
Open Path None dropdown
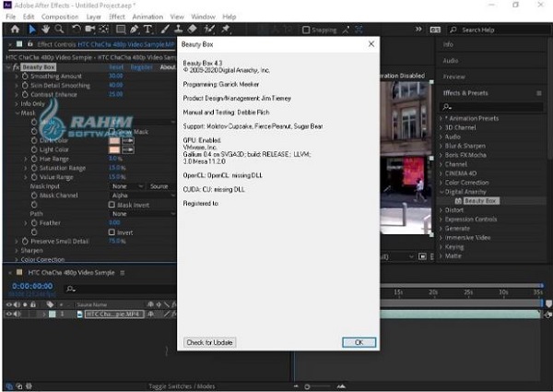click(x=143, y=214)
